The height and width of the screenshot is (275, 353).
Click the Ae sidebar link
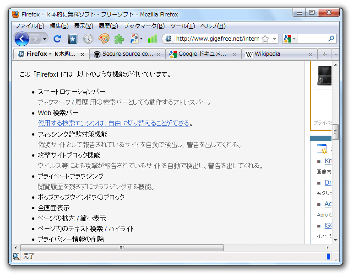point(328,204)
